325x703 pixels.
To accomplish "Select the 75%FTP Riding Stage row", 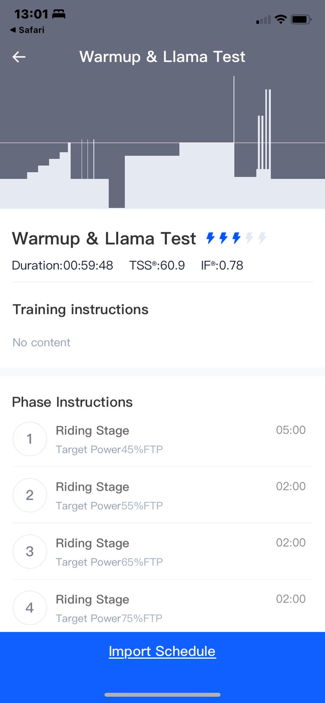I will [x=162, y=608].
